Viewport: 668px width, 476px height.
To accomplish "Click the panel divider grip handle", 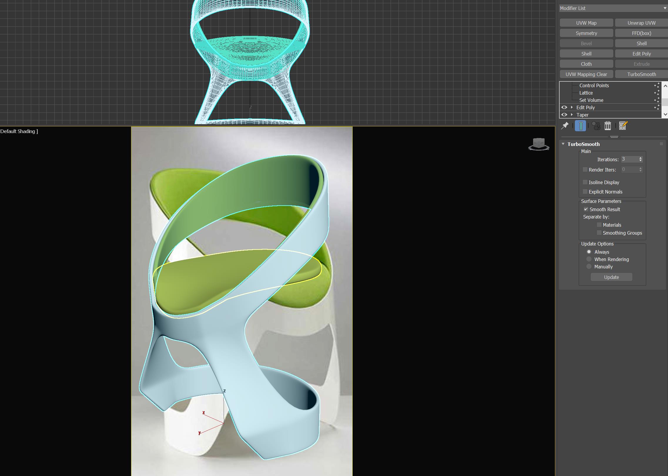I will (614, 137).
